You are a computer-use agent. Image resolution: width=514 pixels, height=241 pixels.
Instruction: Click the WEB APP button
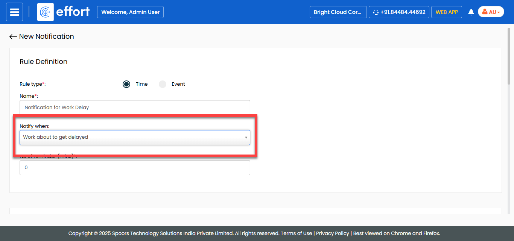pos(446,12)
